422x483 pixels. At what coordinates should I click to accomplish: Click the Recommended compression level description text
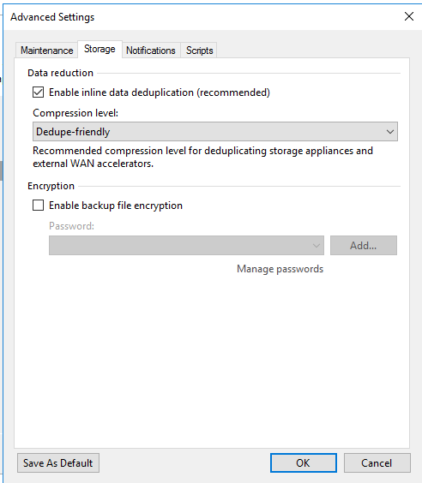(202, 157)
